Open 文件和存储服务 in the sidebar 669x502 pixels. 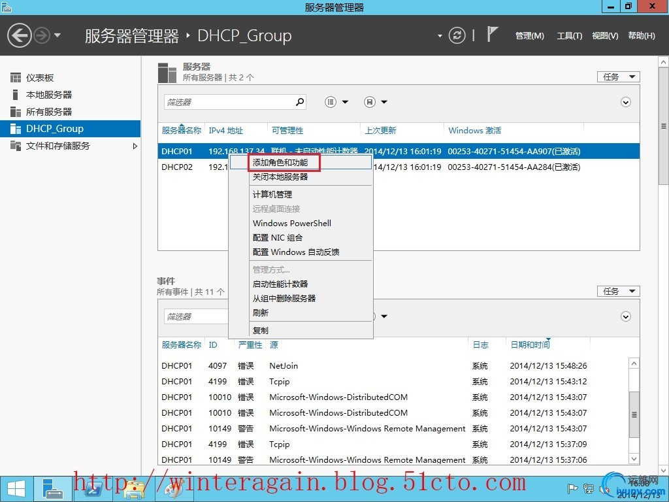coord(57,146)
